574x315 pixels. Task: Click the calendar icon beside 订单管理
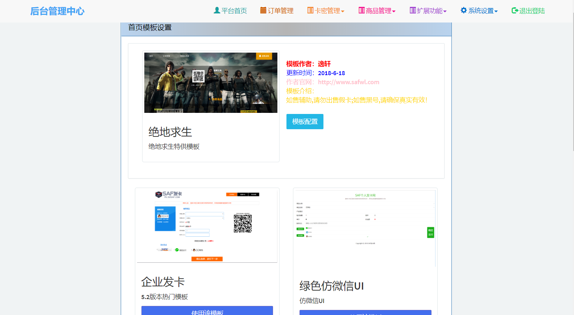click(x=263, y=11)
